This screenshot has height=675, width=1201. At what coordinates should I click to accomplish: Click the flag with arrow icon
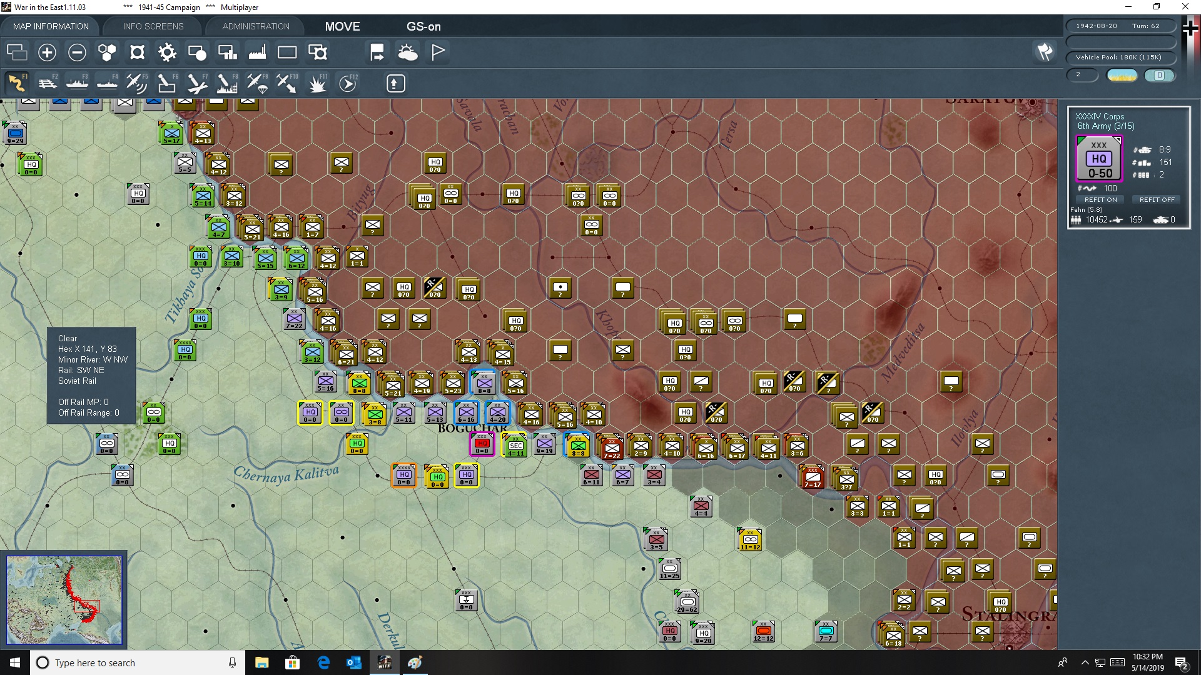(x=377, y=52)
